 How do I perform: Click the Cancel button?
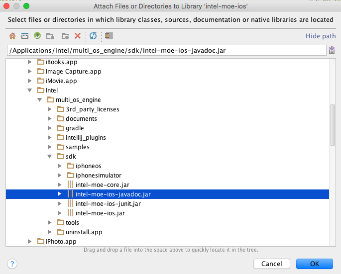point(272,264)
